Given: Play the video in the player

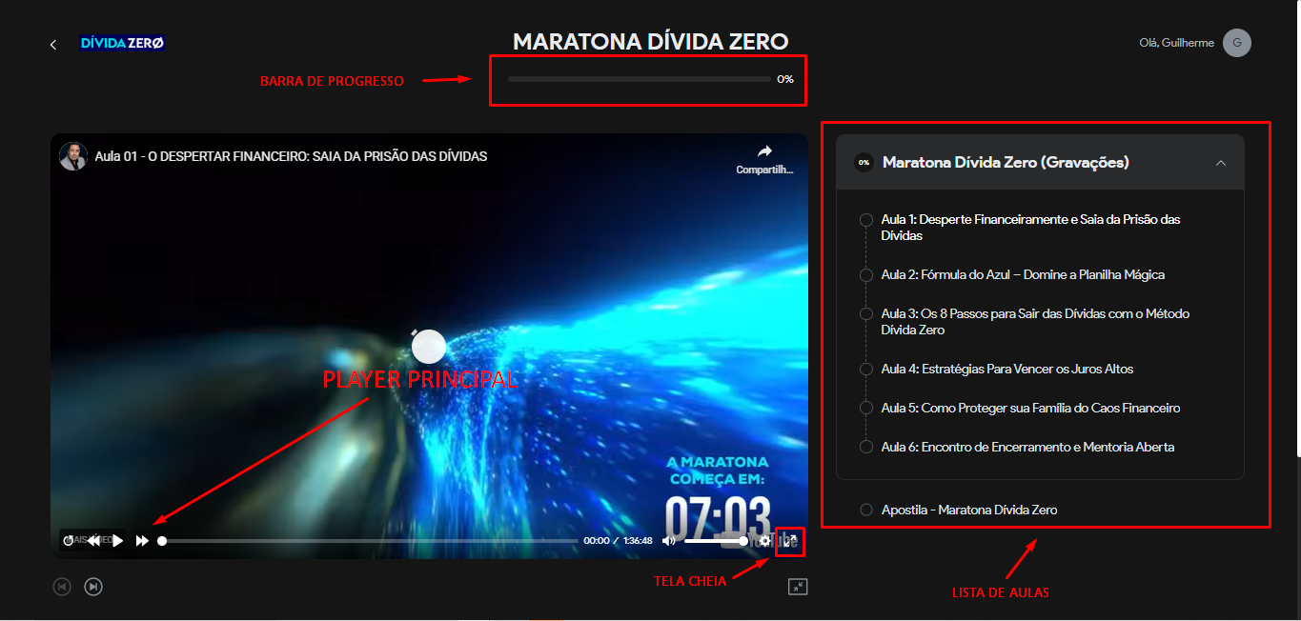Looking at the screenshot, I should coord(118,541).
